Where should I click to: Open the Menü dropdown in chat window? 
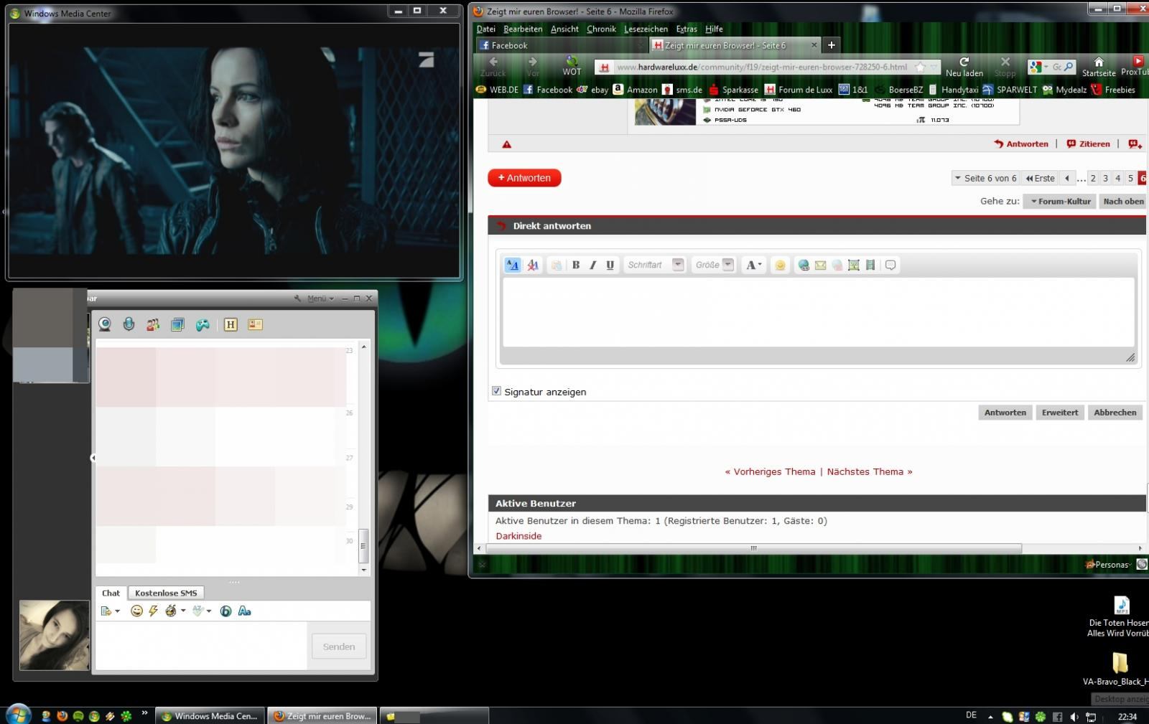click(320, 298)
